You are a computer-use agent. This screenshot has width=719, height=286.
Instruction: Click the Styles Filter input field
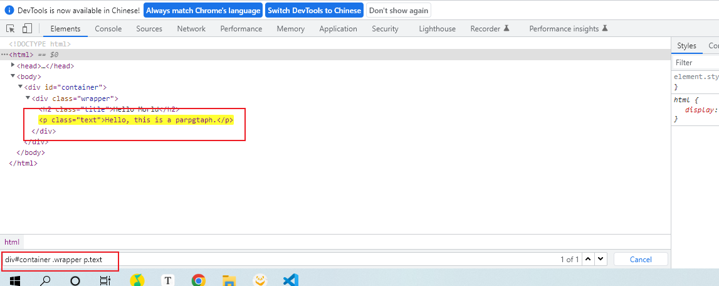696,63
